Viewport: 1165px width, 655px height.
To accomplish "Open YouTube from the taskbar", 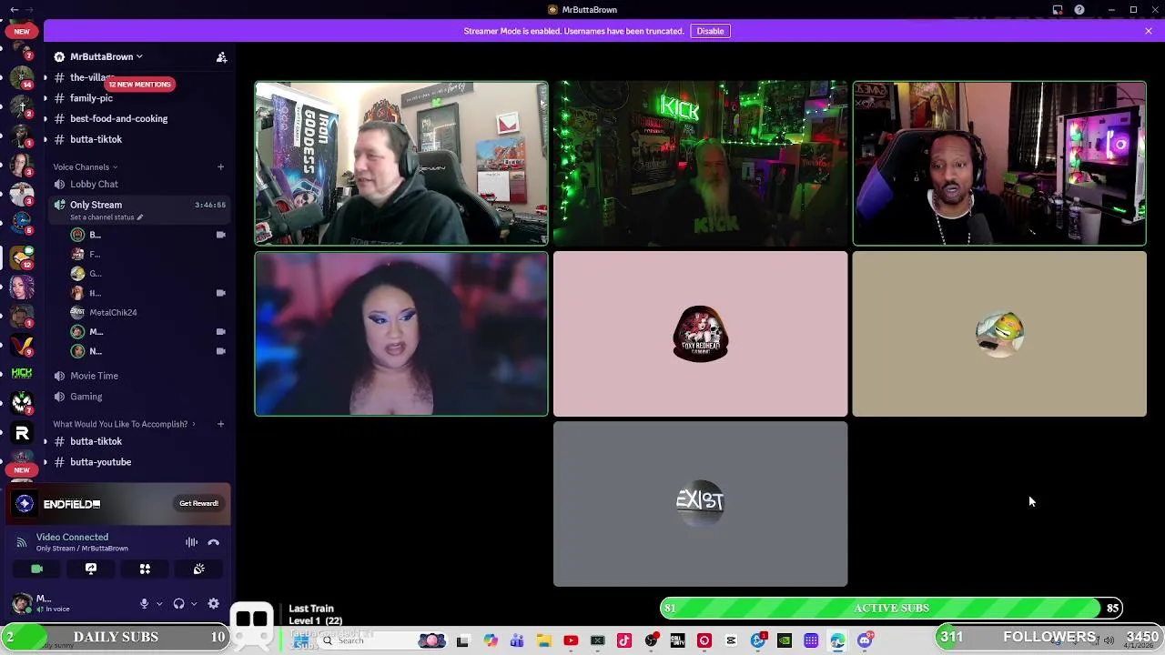I will pyautogui.click(x=571, y=641).
